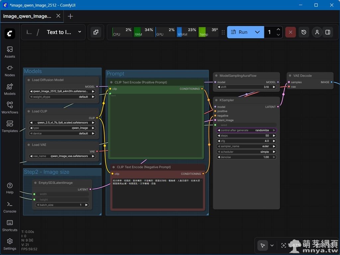340x255 pixels.
Task: Toggle the Console panel
Action: click(10, 207)
